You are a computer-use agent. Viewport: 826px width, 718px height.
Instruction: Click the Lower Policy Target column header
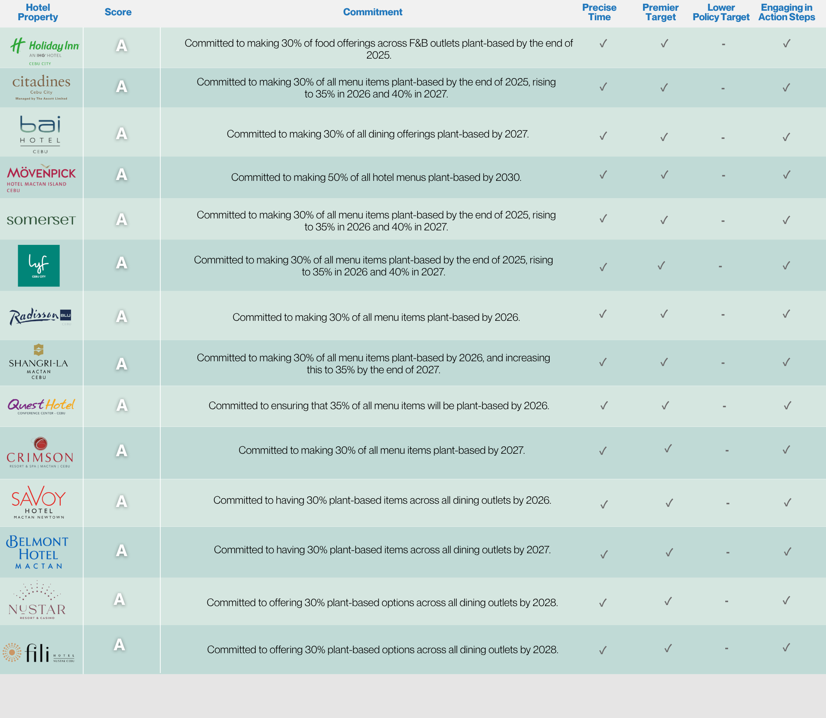(x=721, y=12)
